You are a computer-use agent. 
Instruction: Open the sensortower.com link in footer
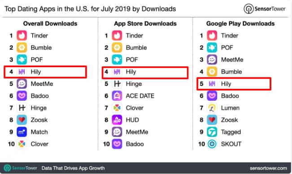(x=268, y=168)
